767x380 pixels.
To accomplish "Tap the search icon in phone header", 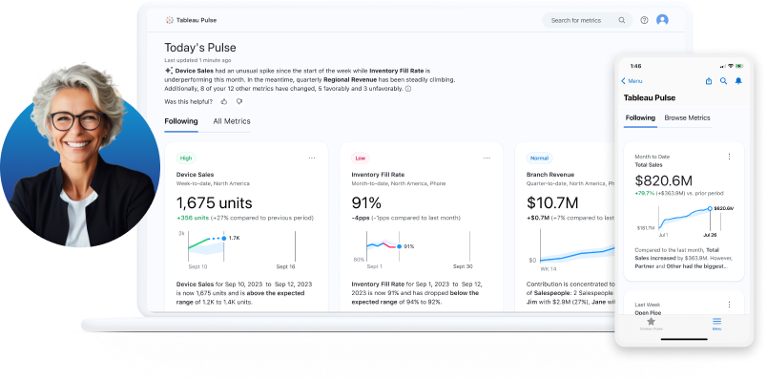I will tap(723, 81).
